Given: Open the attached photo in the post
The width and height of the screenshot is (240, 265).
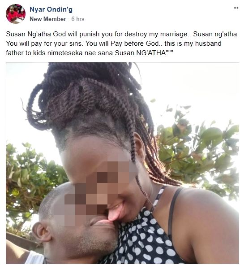Looking at the screenshot, I should [x=123, y=163].
